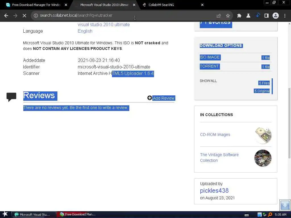Bookmark this page with the star icon

pyautogui.click(x=228, y=16)
